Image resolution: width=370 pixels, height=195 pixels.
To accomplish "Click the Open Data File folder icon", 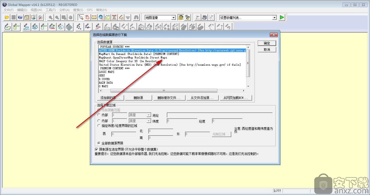I will [x=7, y=17].
